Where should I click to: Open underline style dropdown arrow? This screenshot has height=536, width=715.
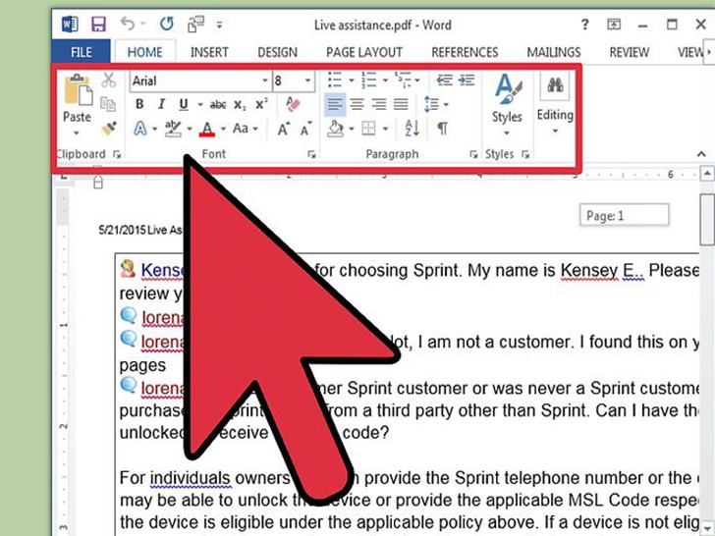click(199, 105)
